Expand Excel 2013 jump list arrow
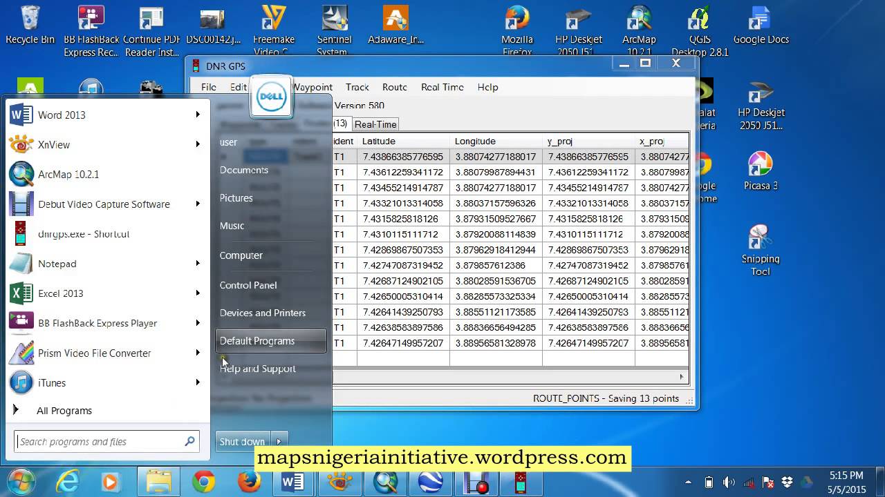 [198, 293]
